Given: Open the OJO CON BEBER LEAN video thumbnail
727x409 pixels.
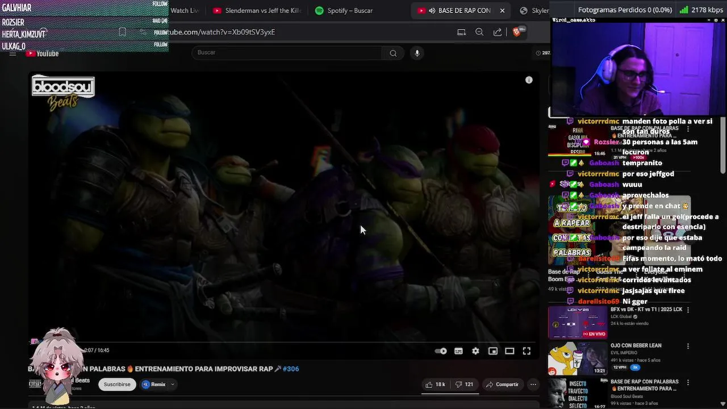Looking at the screenshot, I should (578, 358).
